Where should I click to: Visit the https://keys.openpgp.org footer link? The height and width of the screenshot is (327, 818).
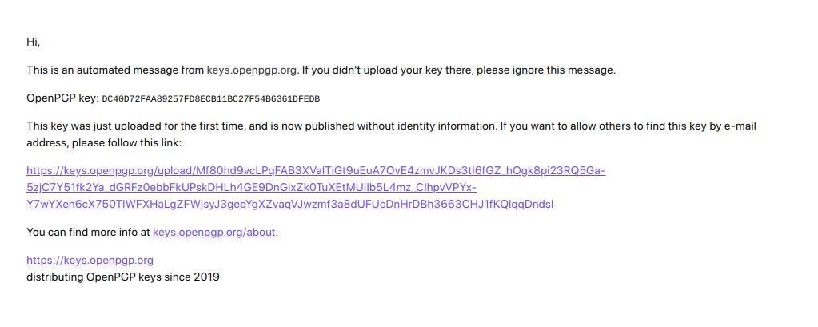(x=90, y=261)
